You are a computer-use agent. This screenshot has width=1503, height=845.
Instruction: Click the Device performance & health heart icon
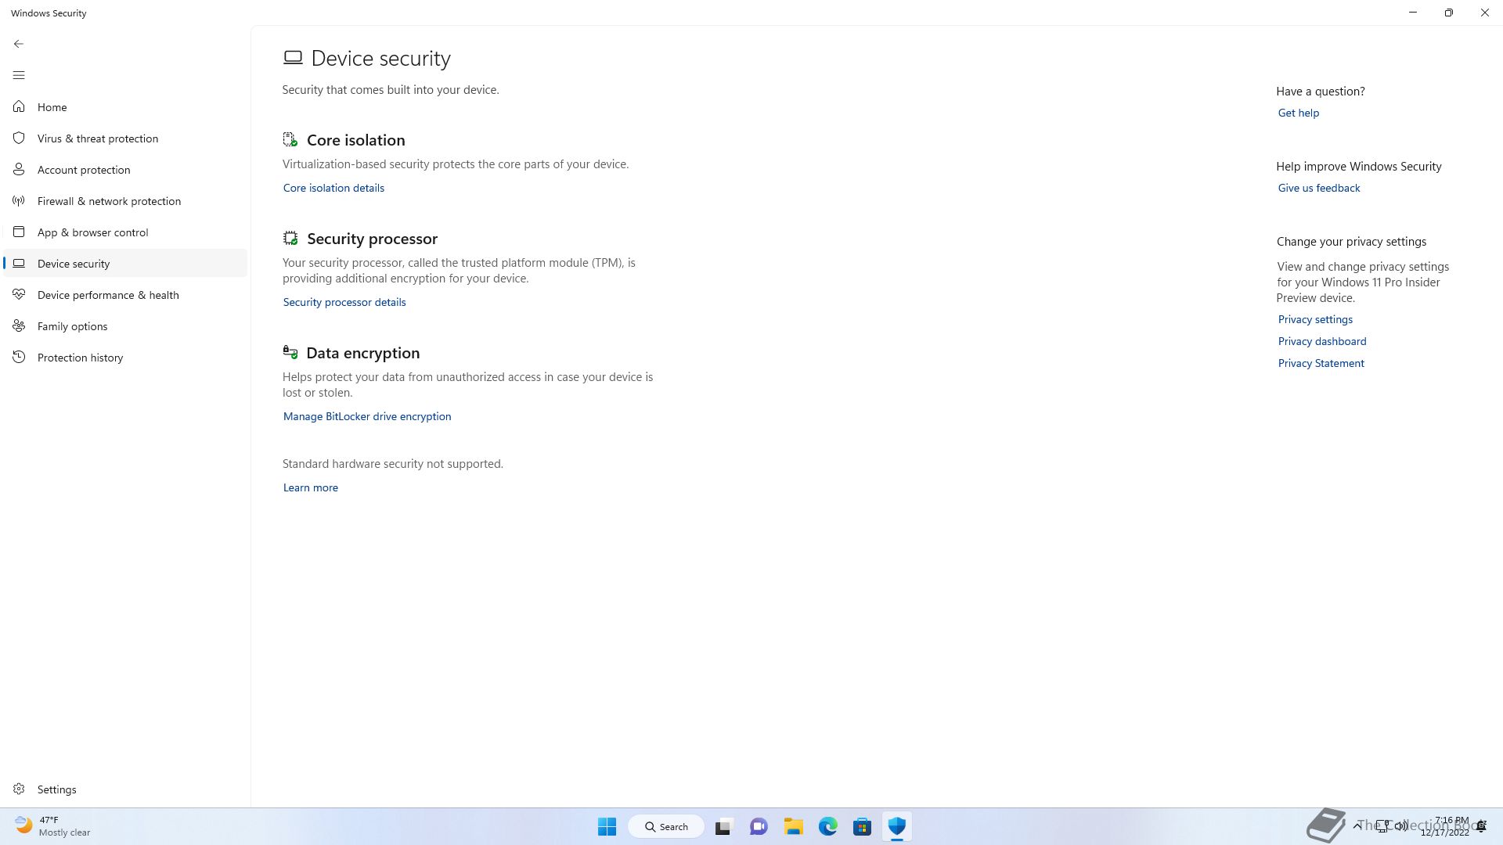tap(19, 294)
